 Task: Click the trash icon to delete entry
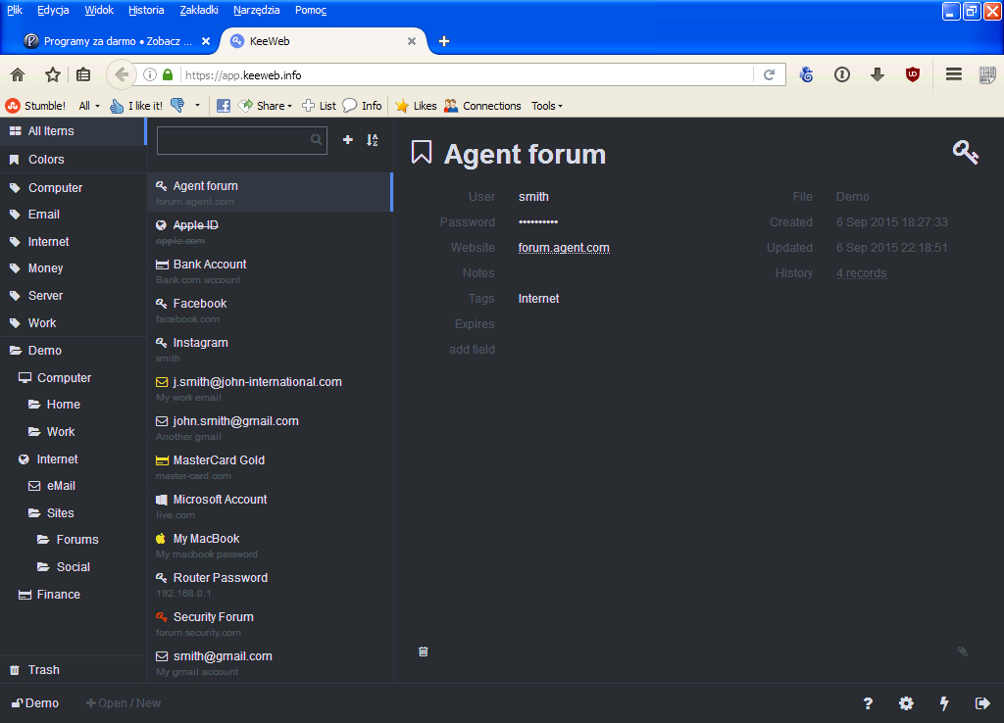424,651
